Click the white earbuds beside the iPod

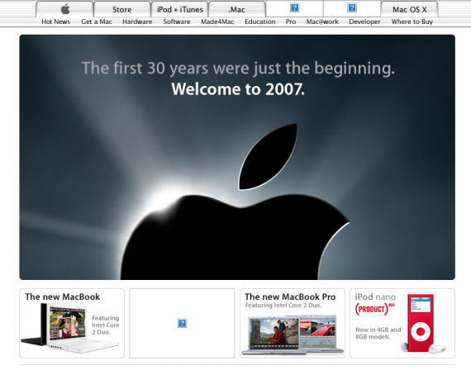coord(438,349)
